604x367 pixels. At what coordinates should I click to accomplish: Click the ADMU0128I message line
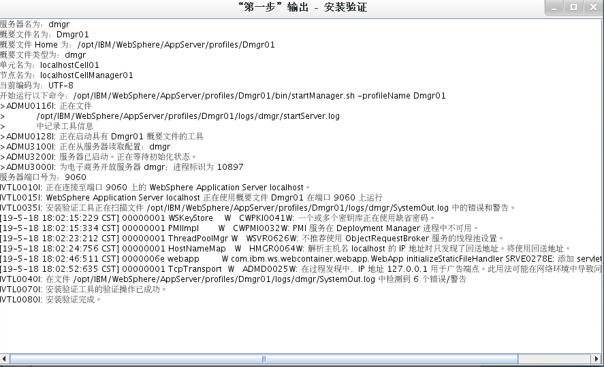coord(101,137)
